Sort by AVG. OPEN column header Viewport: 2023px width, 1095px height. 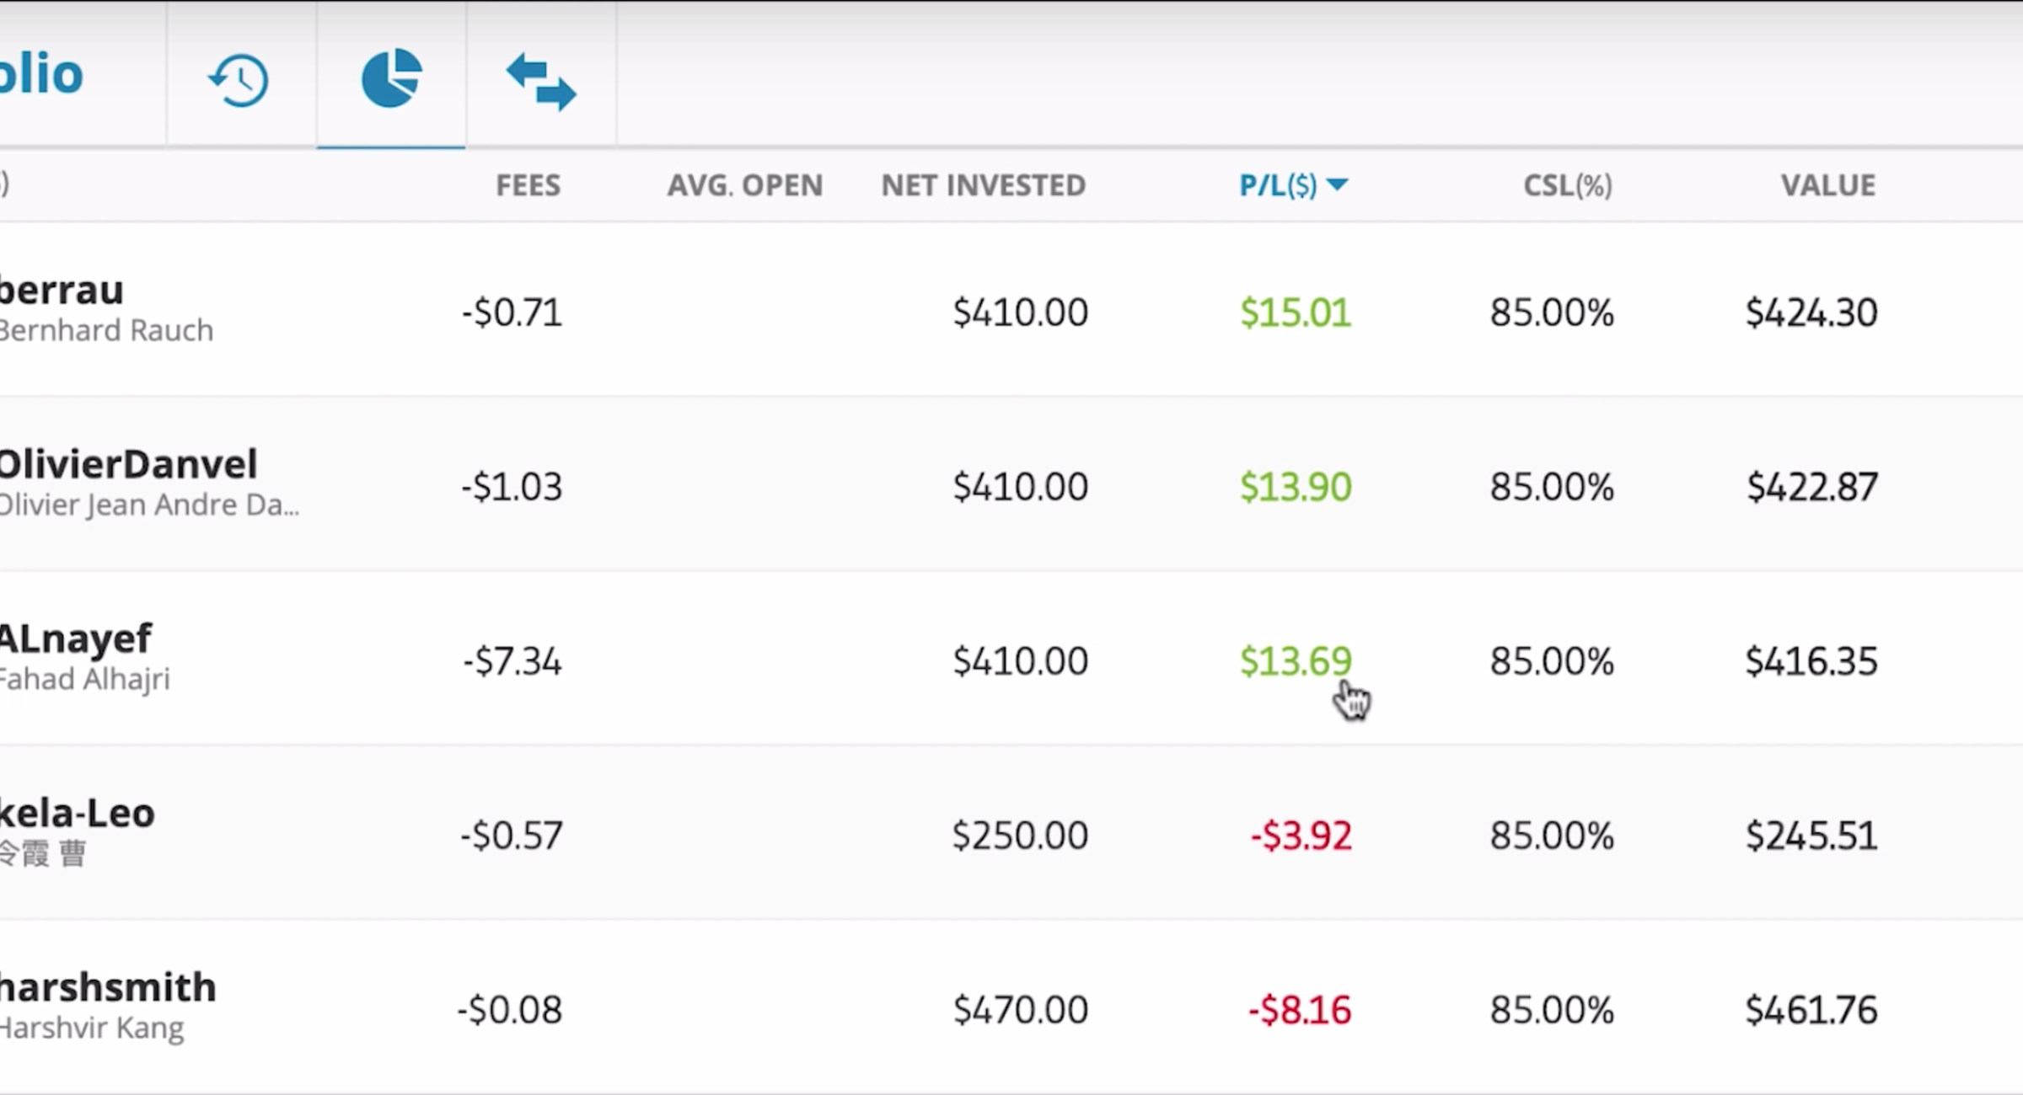tap(744, 185)
